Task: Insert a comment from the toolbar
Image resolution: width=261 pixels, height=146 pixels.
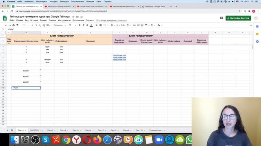Action: 138,25
